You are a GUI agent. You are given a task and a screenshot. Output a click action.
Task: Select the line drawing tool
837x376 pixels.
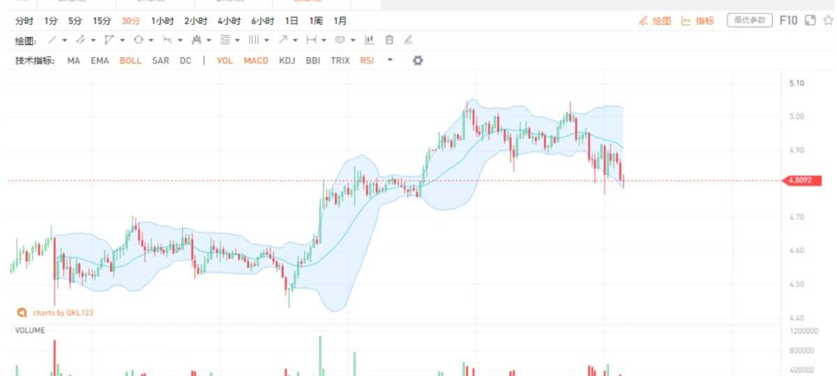coord(52,40)
